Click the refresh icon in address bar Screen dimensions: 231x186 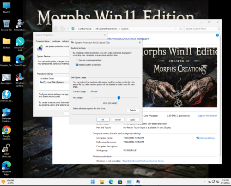(x=181, y=29)
